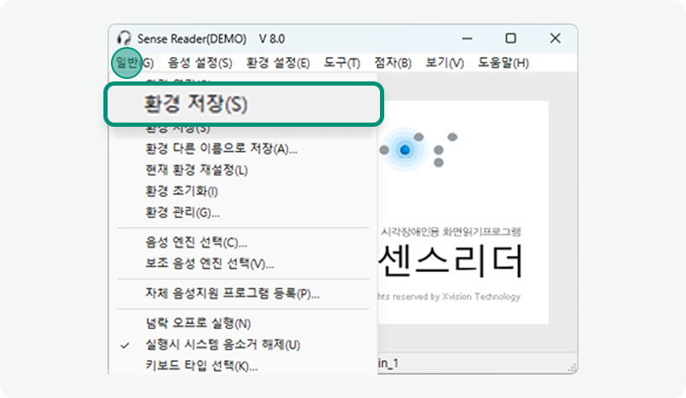Open the 환경 설정(E) menu
Viewport: 686px width, 398px height.
coord(277,63)
